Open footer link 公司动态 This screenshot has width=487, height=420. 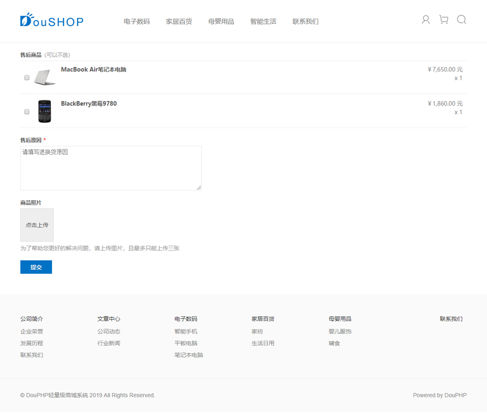click(x=109, y=332)
